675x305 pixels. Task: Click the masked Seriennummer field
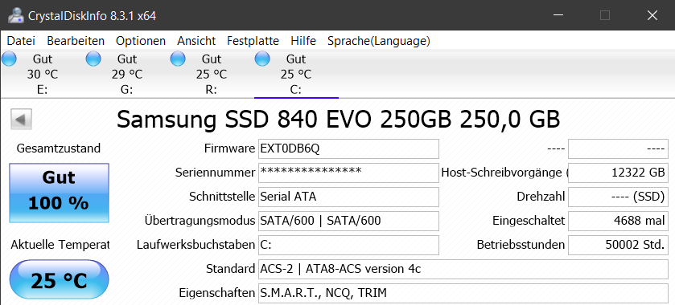pyautogui.click(x=348, y=173)
